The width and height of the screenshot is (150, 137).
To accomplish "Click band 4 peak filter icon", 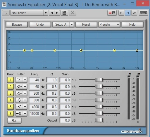I will 19,100.
